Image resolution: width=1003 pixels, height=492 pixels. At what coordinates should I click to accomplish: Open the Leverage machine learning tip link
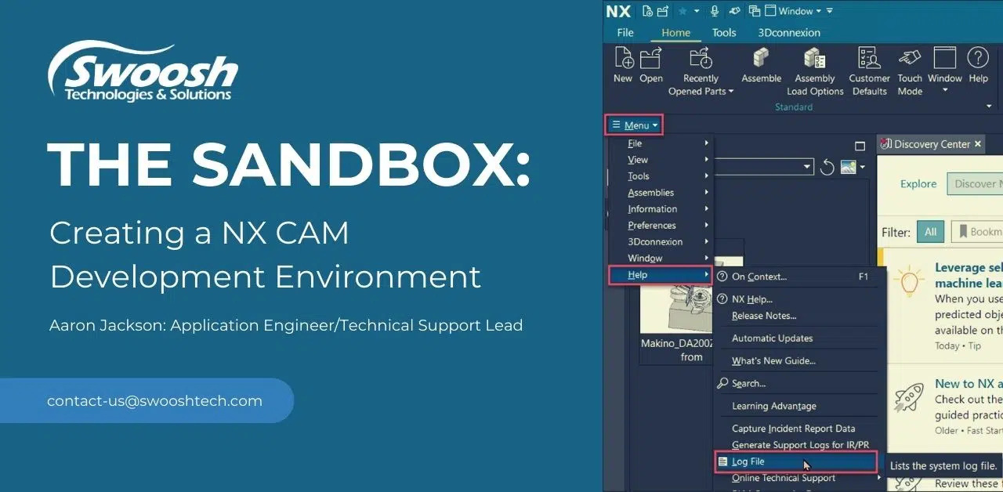[969, 275]
